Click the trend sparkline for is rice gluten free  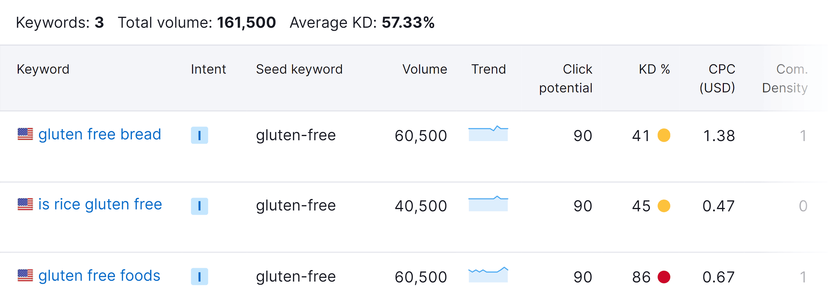(x=488, y=204)
